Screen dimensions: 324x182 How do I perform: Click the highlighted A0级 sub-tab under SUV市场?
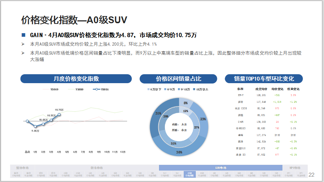189,174
